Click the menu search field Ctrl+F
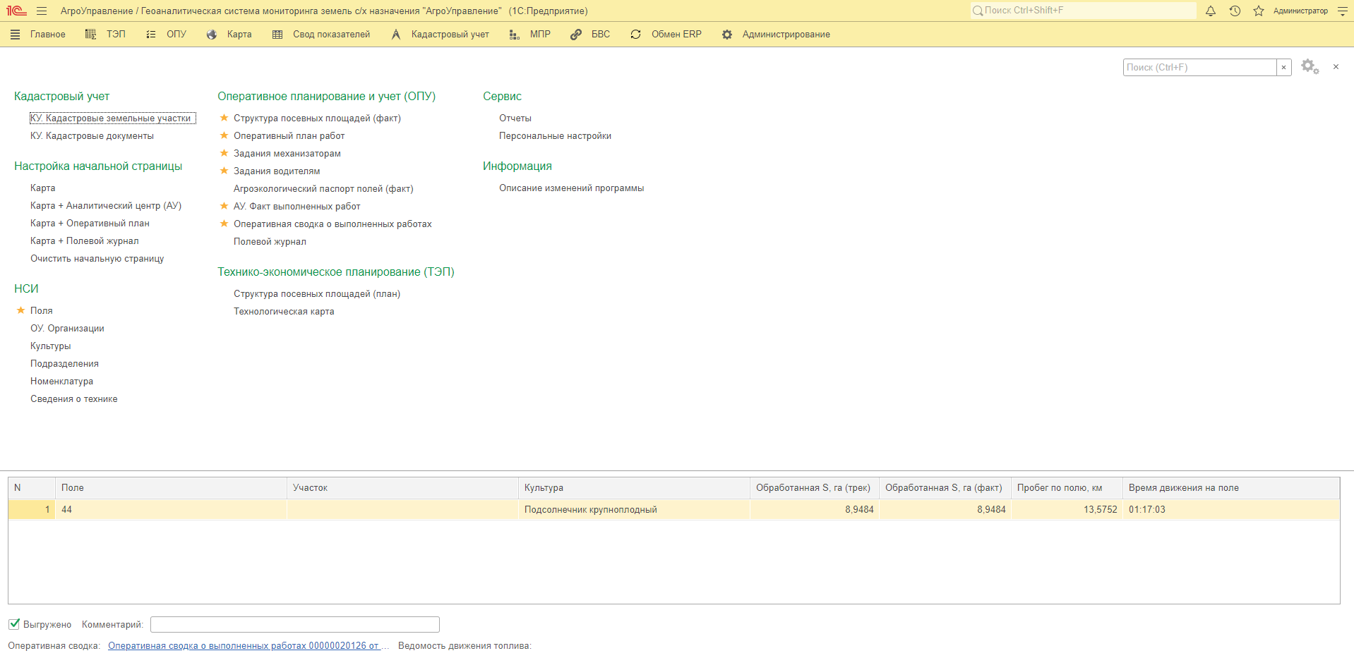Screen dimensions: 1354x658 pyautogui.click(x=1200, y=68)
